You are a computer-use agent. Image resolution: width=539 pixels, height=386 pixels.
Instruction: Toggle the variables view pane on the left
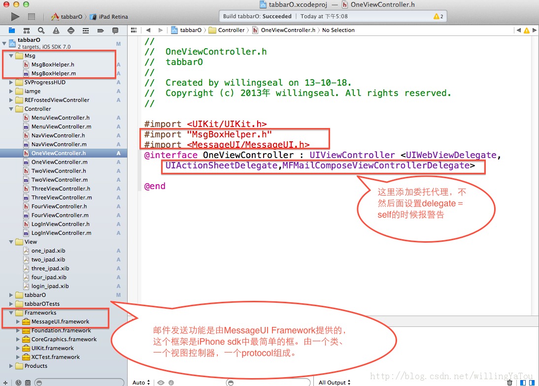523,383
